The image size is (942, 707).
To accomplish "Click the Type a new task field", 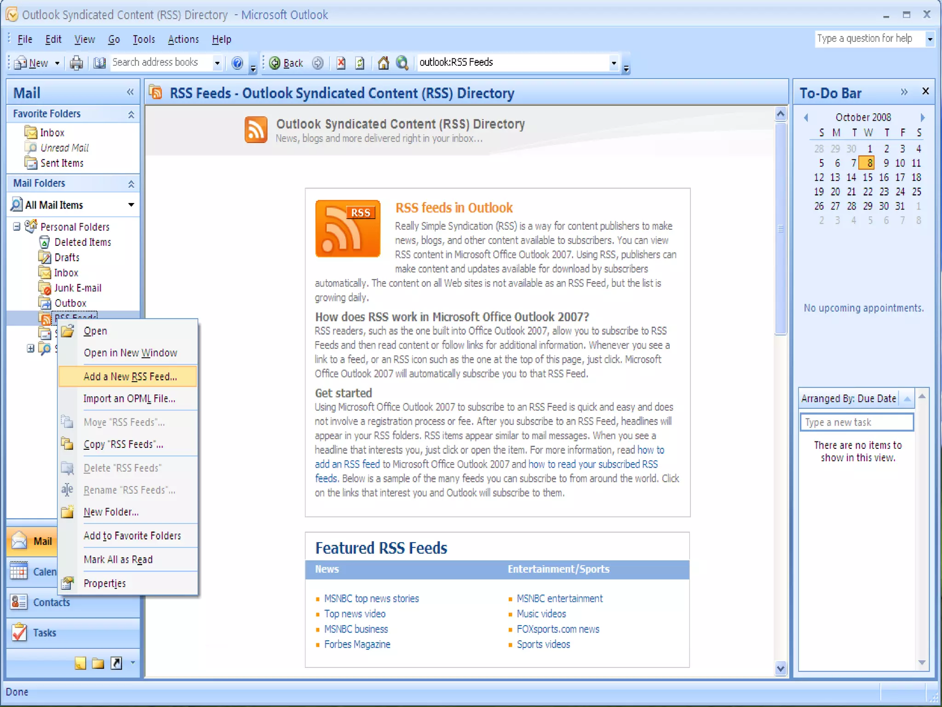I will point(856,422).
